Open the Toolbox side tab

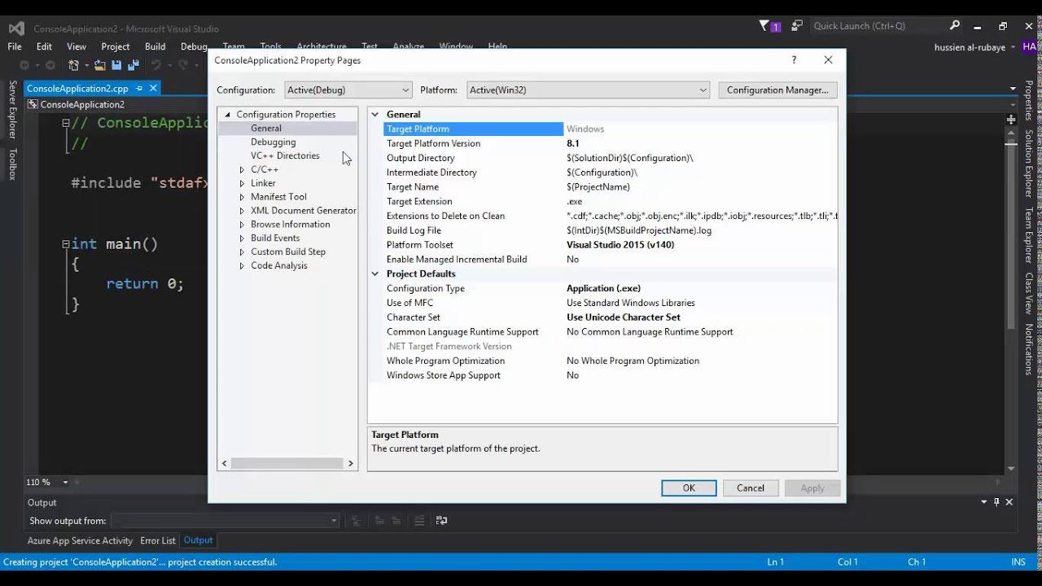(x=12, y=164)
